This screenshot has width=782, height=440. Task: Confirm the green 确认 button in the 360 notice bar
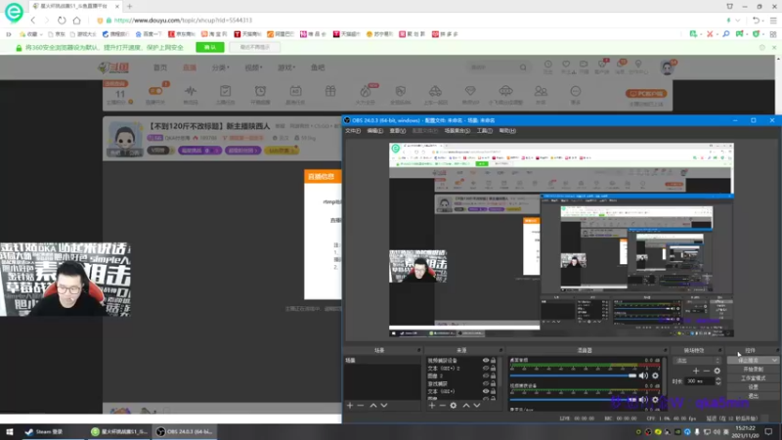(210, 47)
